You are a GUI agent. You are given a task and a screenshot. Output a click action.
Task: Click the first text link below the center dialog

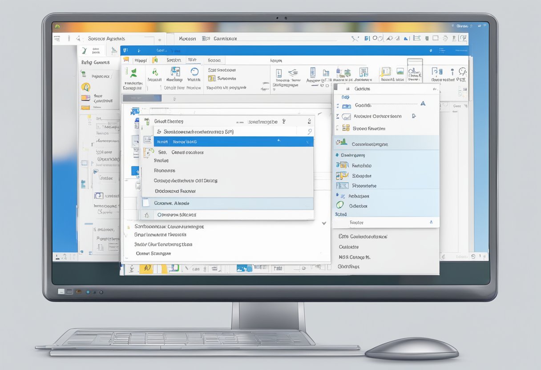169,226
